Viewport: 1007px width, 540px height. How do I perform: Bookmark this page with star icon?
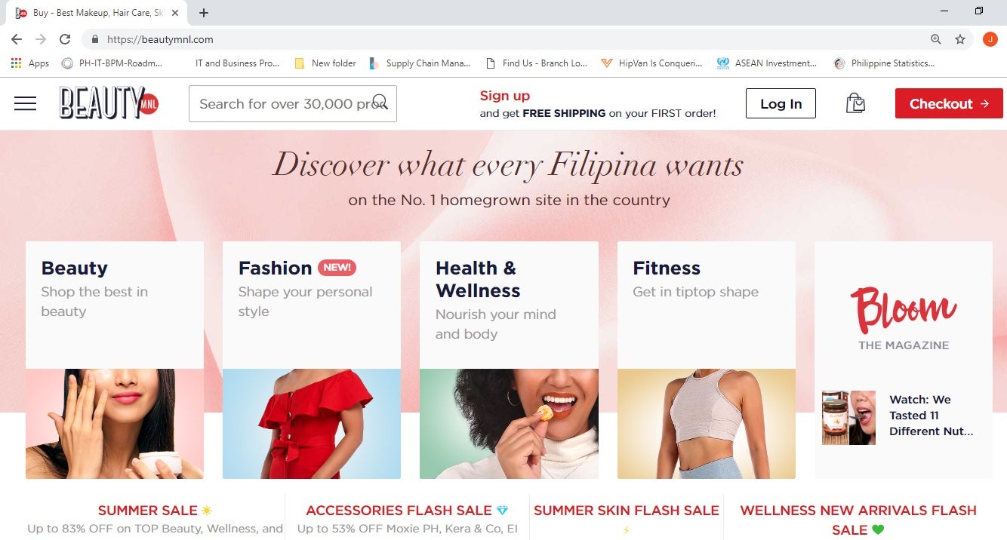click(x=960, y=39)
